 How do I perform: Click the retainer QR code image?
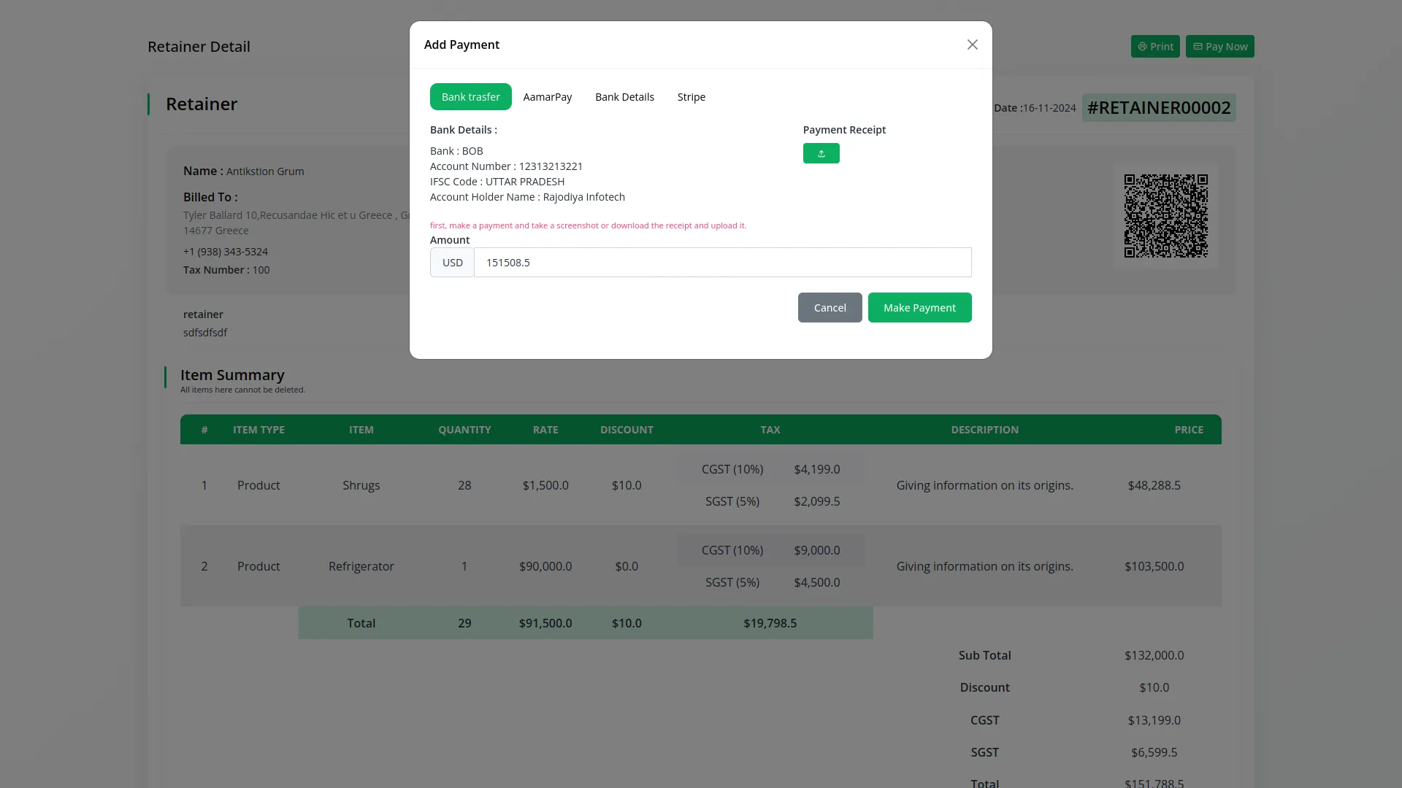1165,216
